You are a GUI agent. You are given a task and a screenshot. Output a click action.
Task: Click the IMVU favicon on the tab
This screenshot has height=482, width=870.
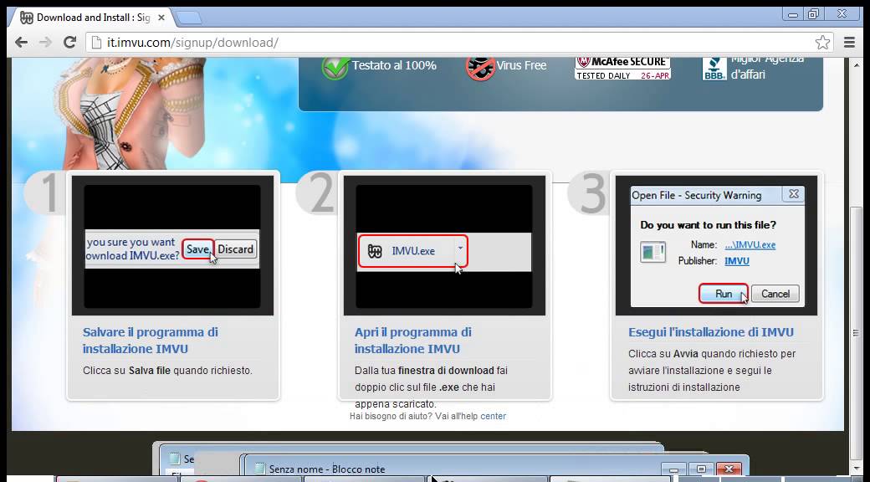point(26,18)
